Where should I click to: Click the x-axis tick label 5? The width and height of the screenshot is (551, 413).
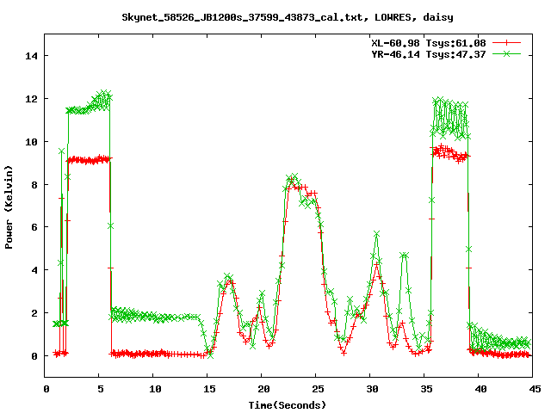pyautogui.click(x=101, y=389)
